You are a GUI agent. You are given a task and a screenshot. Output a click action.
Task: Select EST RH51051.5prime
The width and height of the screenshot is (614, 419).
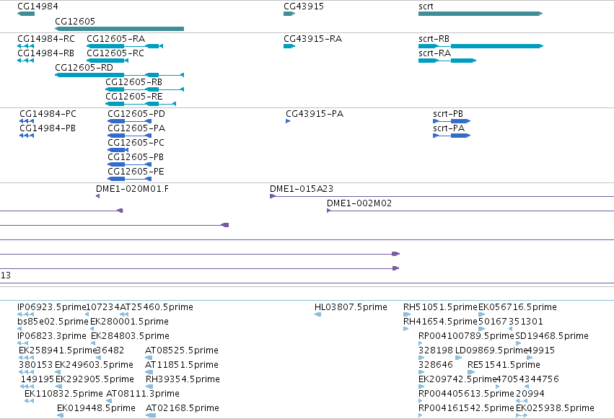pos(407,314)
